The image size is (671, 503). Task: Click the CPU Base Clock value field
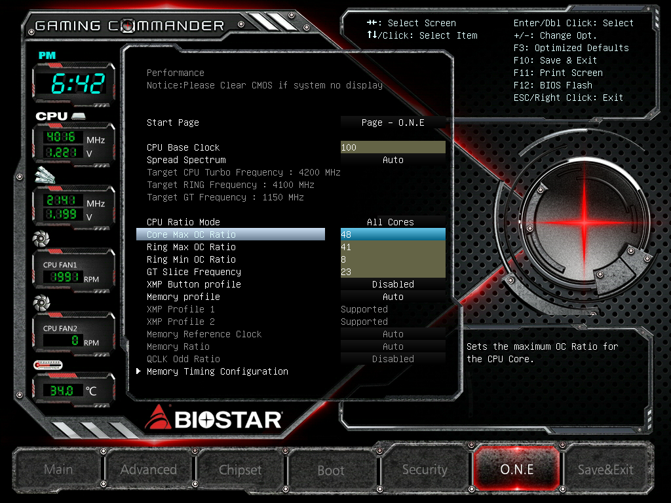tap(393, 147)
